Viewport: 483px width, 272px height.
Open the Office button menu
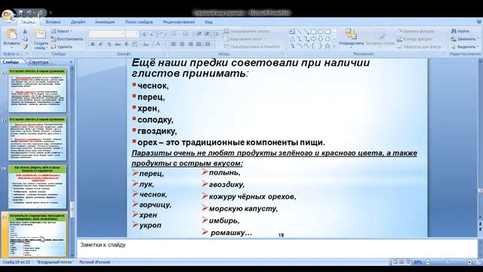[8, 16]
